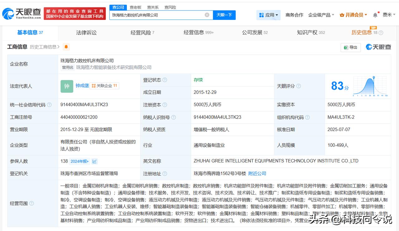The height and width of the screenshot is (231, 399).
Task: Click the help icon next to 注册资本
Action: (165, 105)
